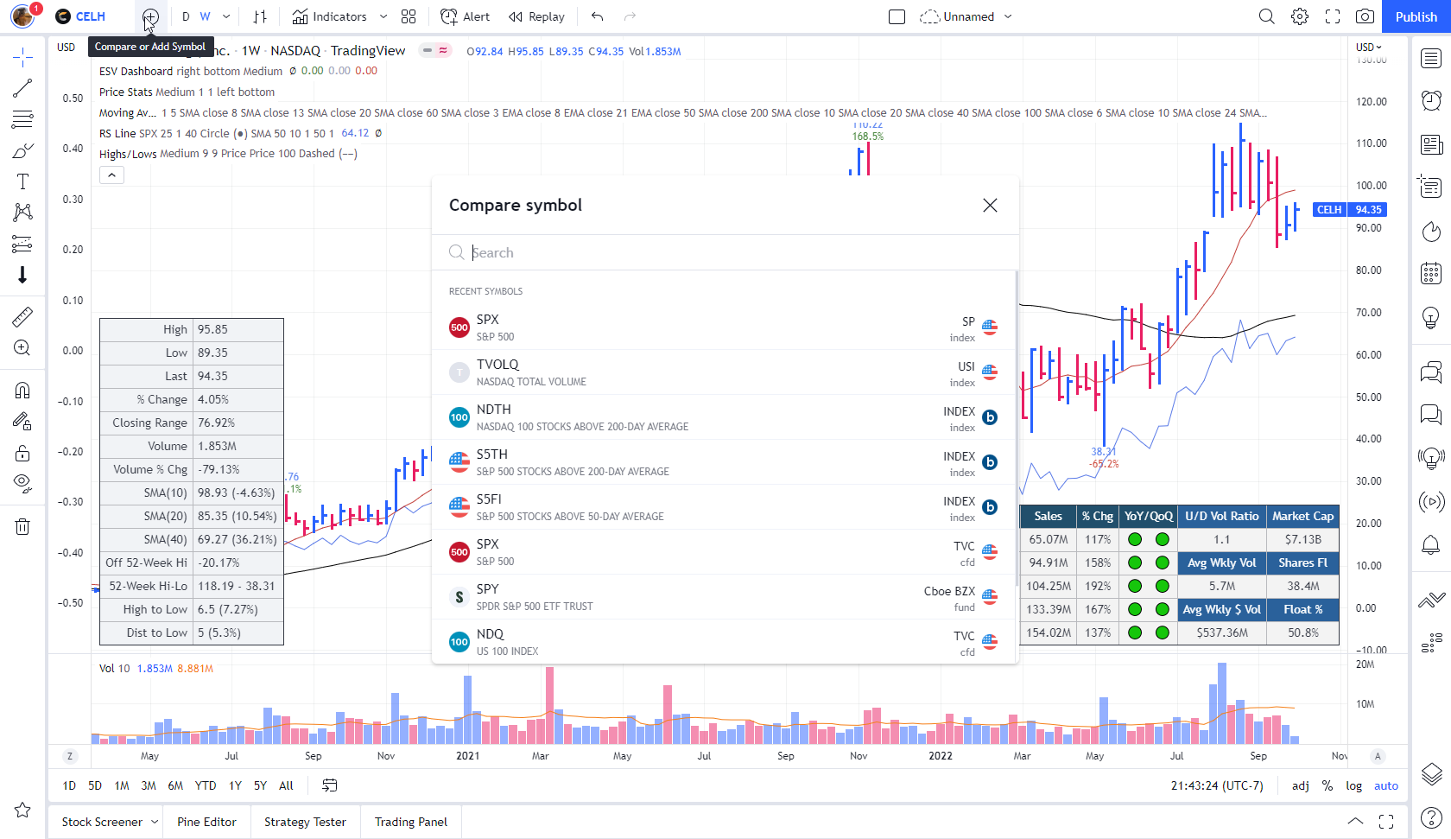The width and height of the screenshot is (1451, 839).
Task: Open the hotlists panel
Action: (1431, 231)
